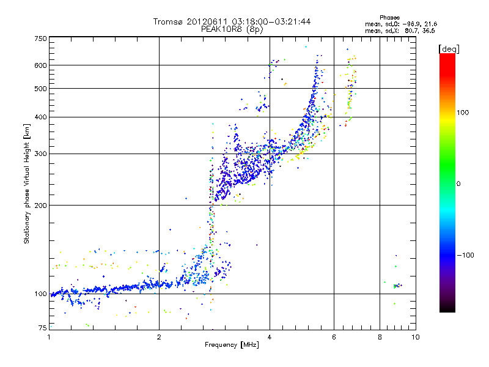489x367 pixels.
Task: Click the 'mean, sd,O: -96.9, 21.6' line
Action: click(401, 24)
